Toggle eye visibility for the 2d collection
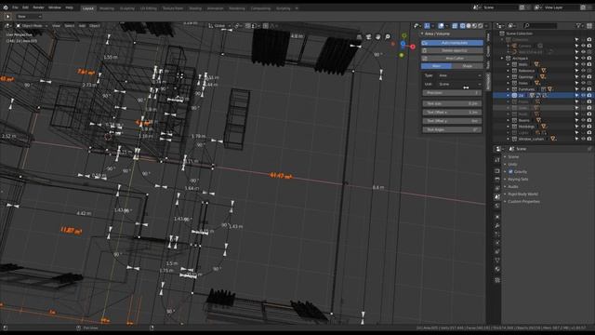Viewport: 595px width, 335px height. 583,95
